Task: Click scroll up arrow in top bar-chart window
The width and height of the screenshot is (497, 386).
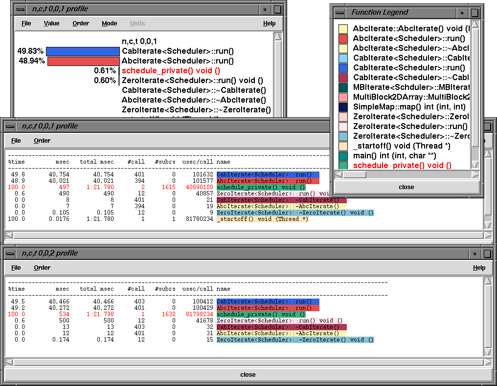Action: coord(278,37)
